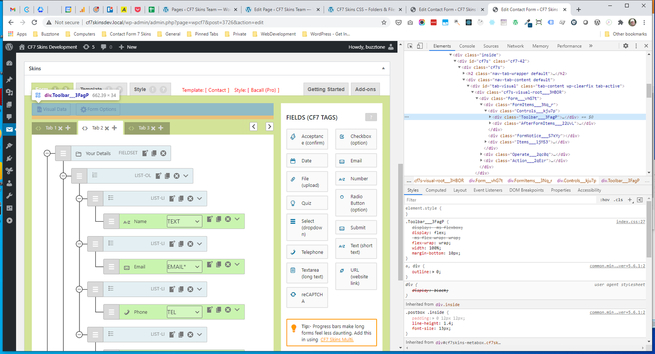Click the edit icon on Your Details fieldset

point(145,153)
